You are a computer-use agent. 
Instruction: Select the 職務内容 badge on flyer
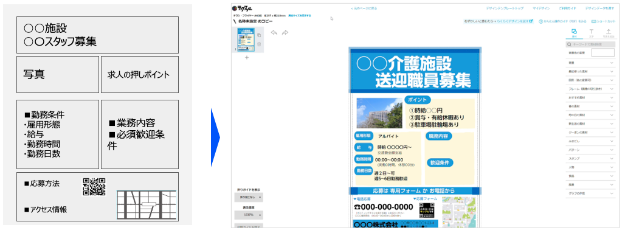tap(439, 136)
